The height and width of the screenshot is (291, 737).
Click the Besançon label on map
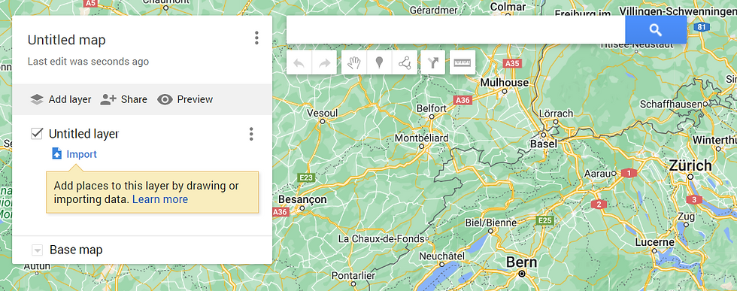coord(302,200)
